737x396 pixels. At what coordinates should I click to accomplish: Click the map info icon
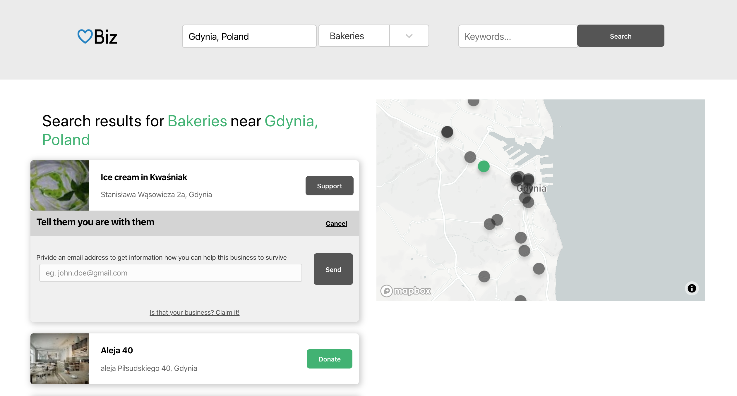click(692, 288)
